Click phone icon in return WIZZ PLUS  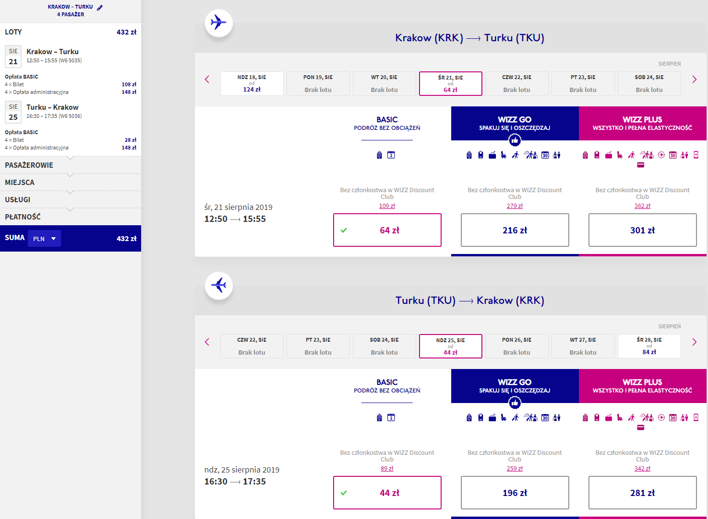696,417
